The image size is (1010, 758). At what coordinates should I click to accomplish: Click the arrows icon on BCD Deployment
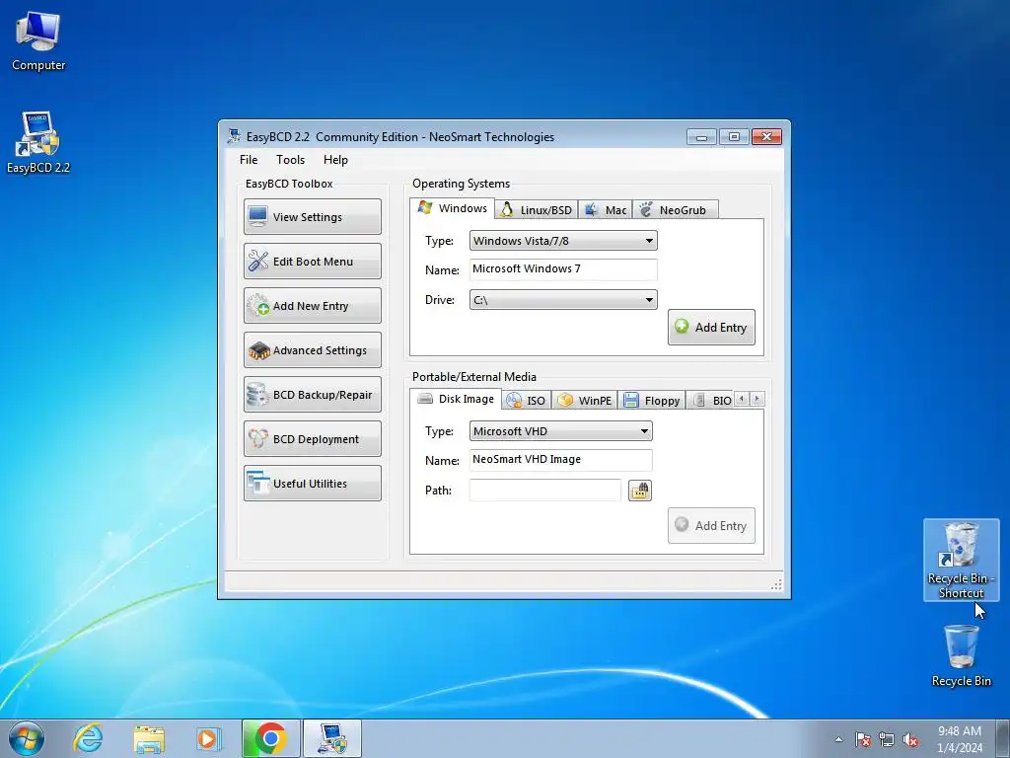pyautogui.click(x=257, y=439)
